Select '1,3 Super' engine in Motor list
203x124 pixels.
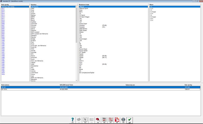[x=153, y=12]
